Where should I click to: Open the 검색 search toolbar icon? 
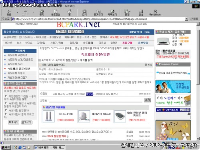click(x=84, y=13)
